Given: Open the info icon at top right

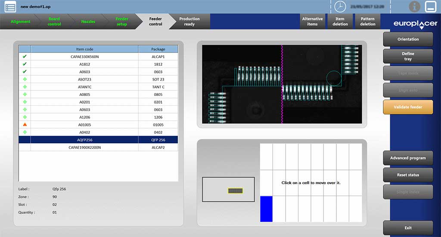Looking at the screenshot, I should pyautogui.click(x=415, y=6).
